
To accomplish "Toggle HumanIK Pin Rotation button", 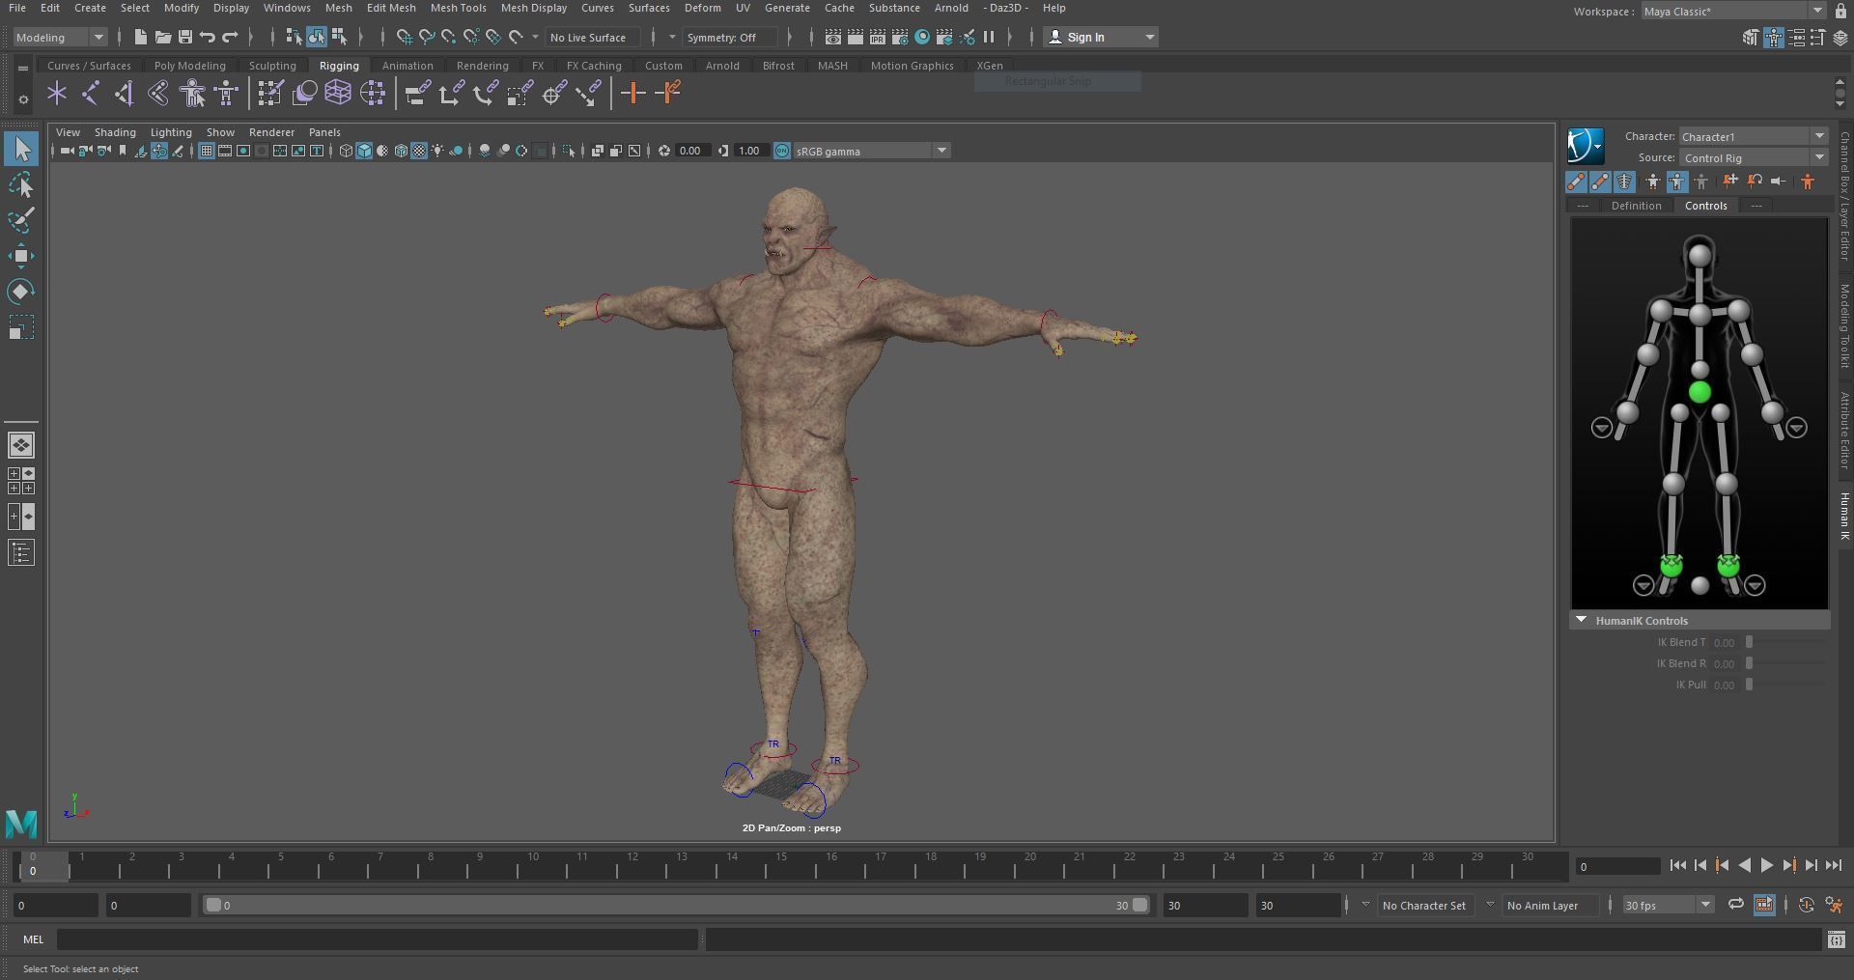I will 1755,182.
